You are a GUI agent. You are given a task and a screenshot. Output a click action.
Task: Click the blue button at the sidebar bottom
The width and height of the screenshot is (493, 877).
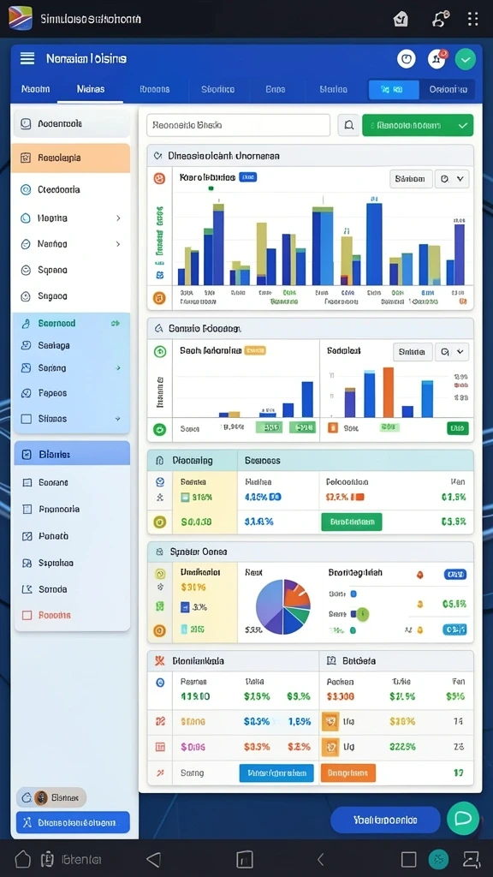coord(73,823)
